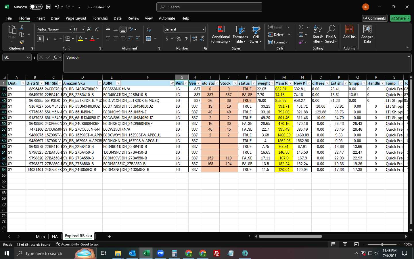414x259 pixels.
Task: Click the Increase Decimal icon
Action: [x=195, y=39]
